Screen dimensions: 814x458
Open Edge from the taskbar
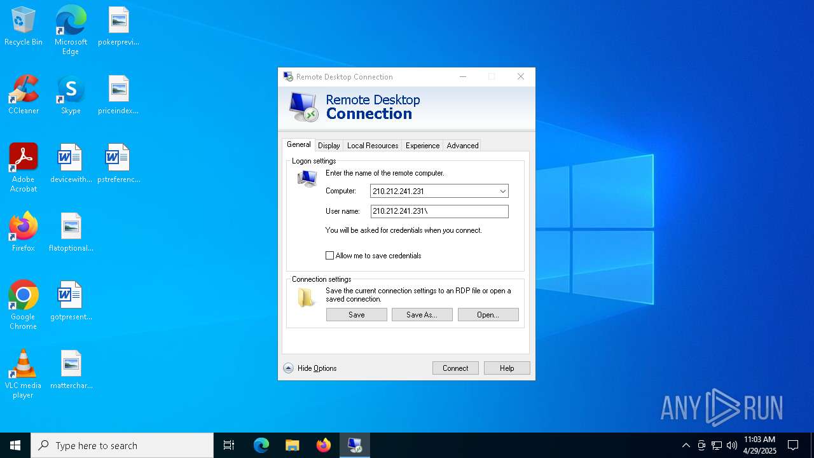pos(261,445)
